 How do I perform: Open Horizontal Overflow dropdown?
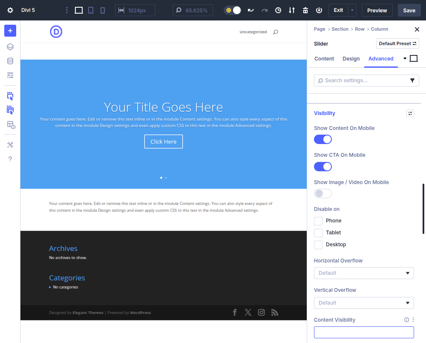tap(364, 273)
